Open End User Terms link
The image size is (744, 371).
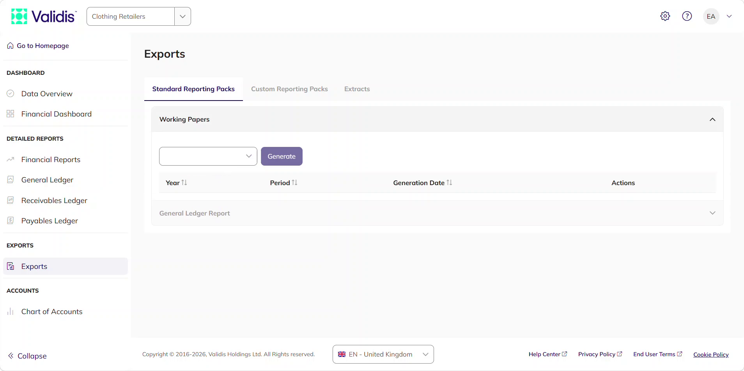(654, 354)
